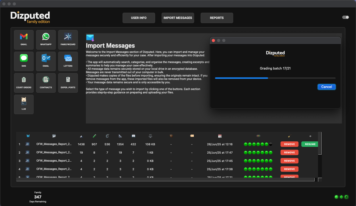356x206 pixels.
Task: Click the table's horizontal scrollbar
Action: point(165,180)
